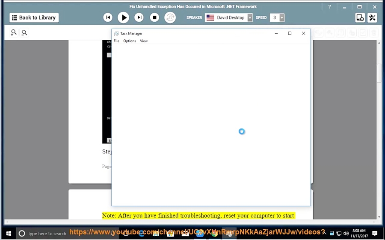Open the Action Center notification icon
Screen dimensions: 385x240
point(375,234)
